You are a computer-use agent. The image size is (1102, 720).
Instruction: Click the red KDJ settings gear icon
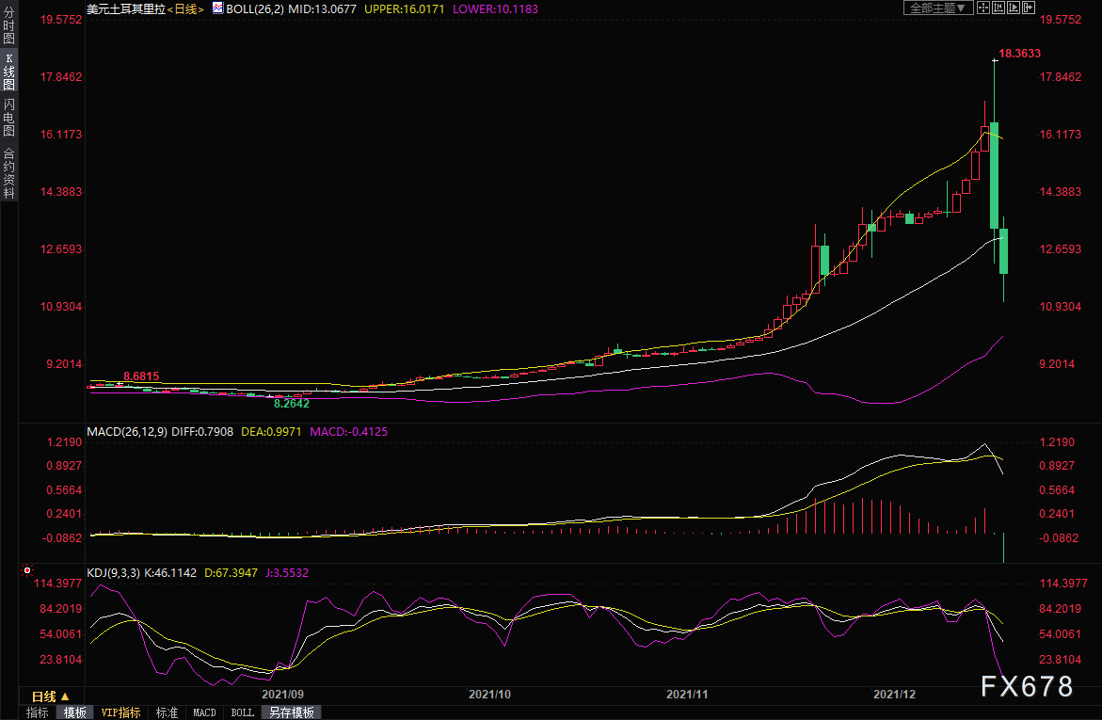[26, 570]
